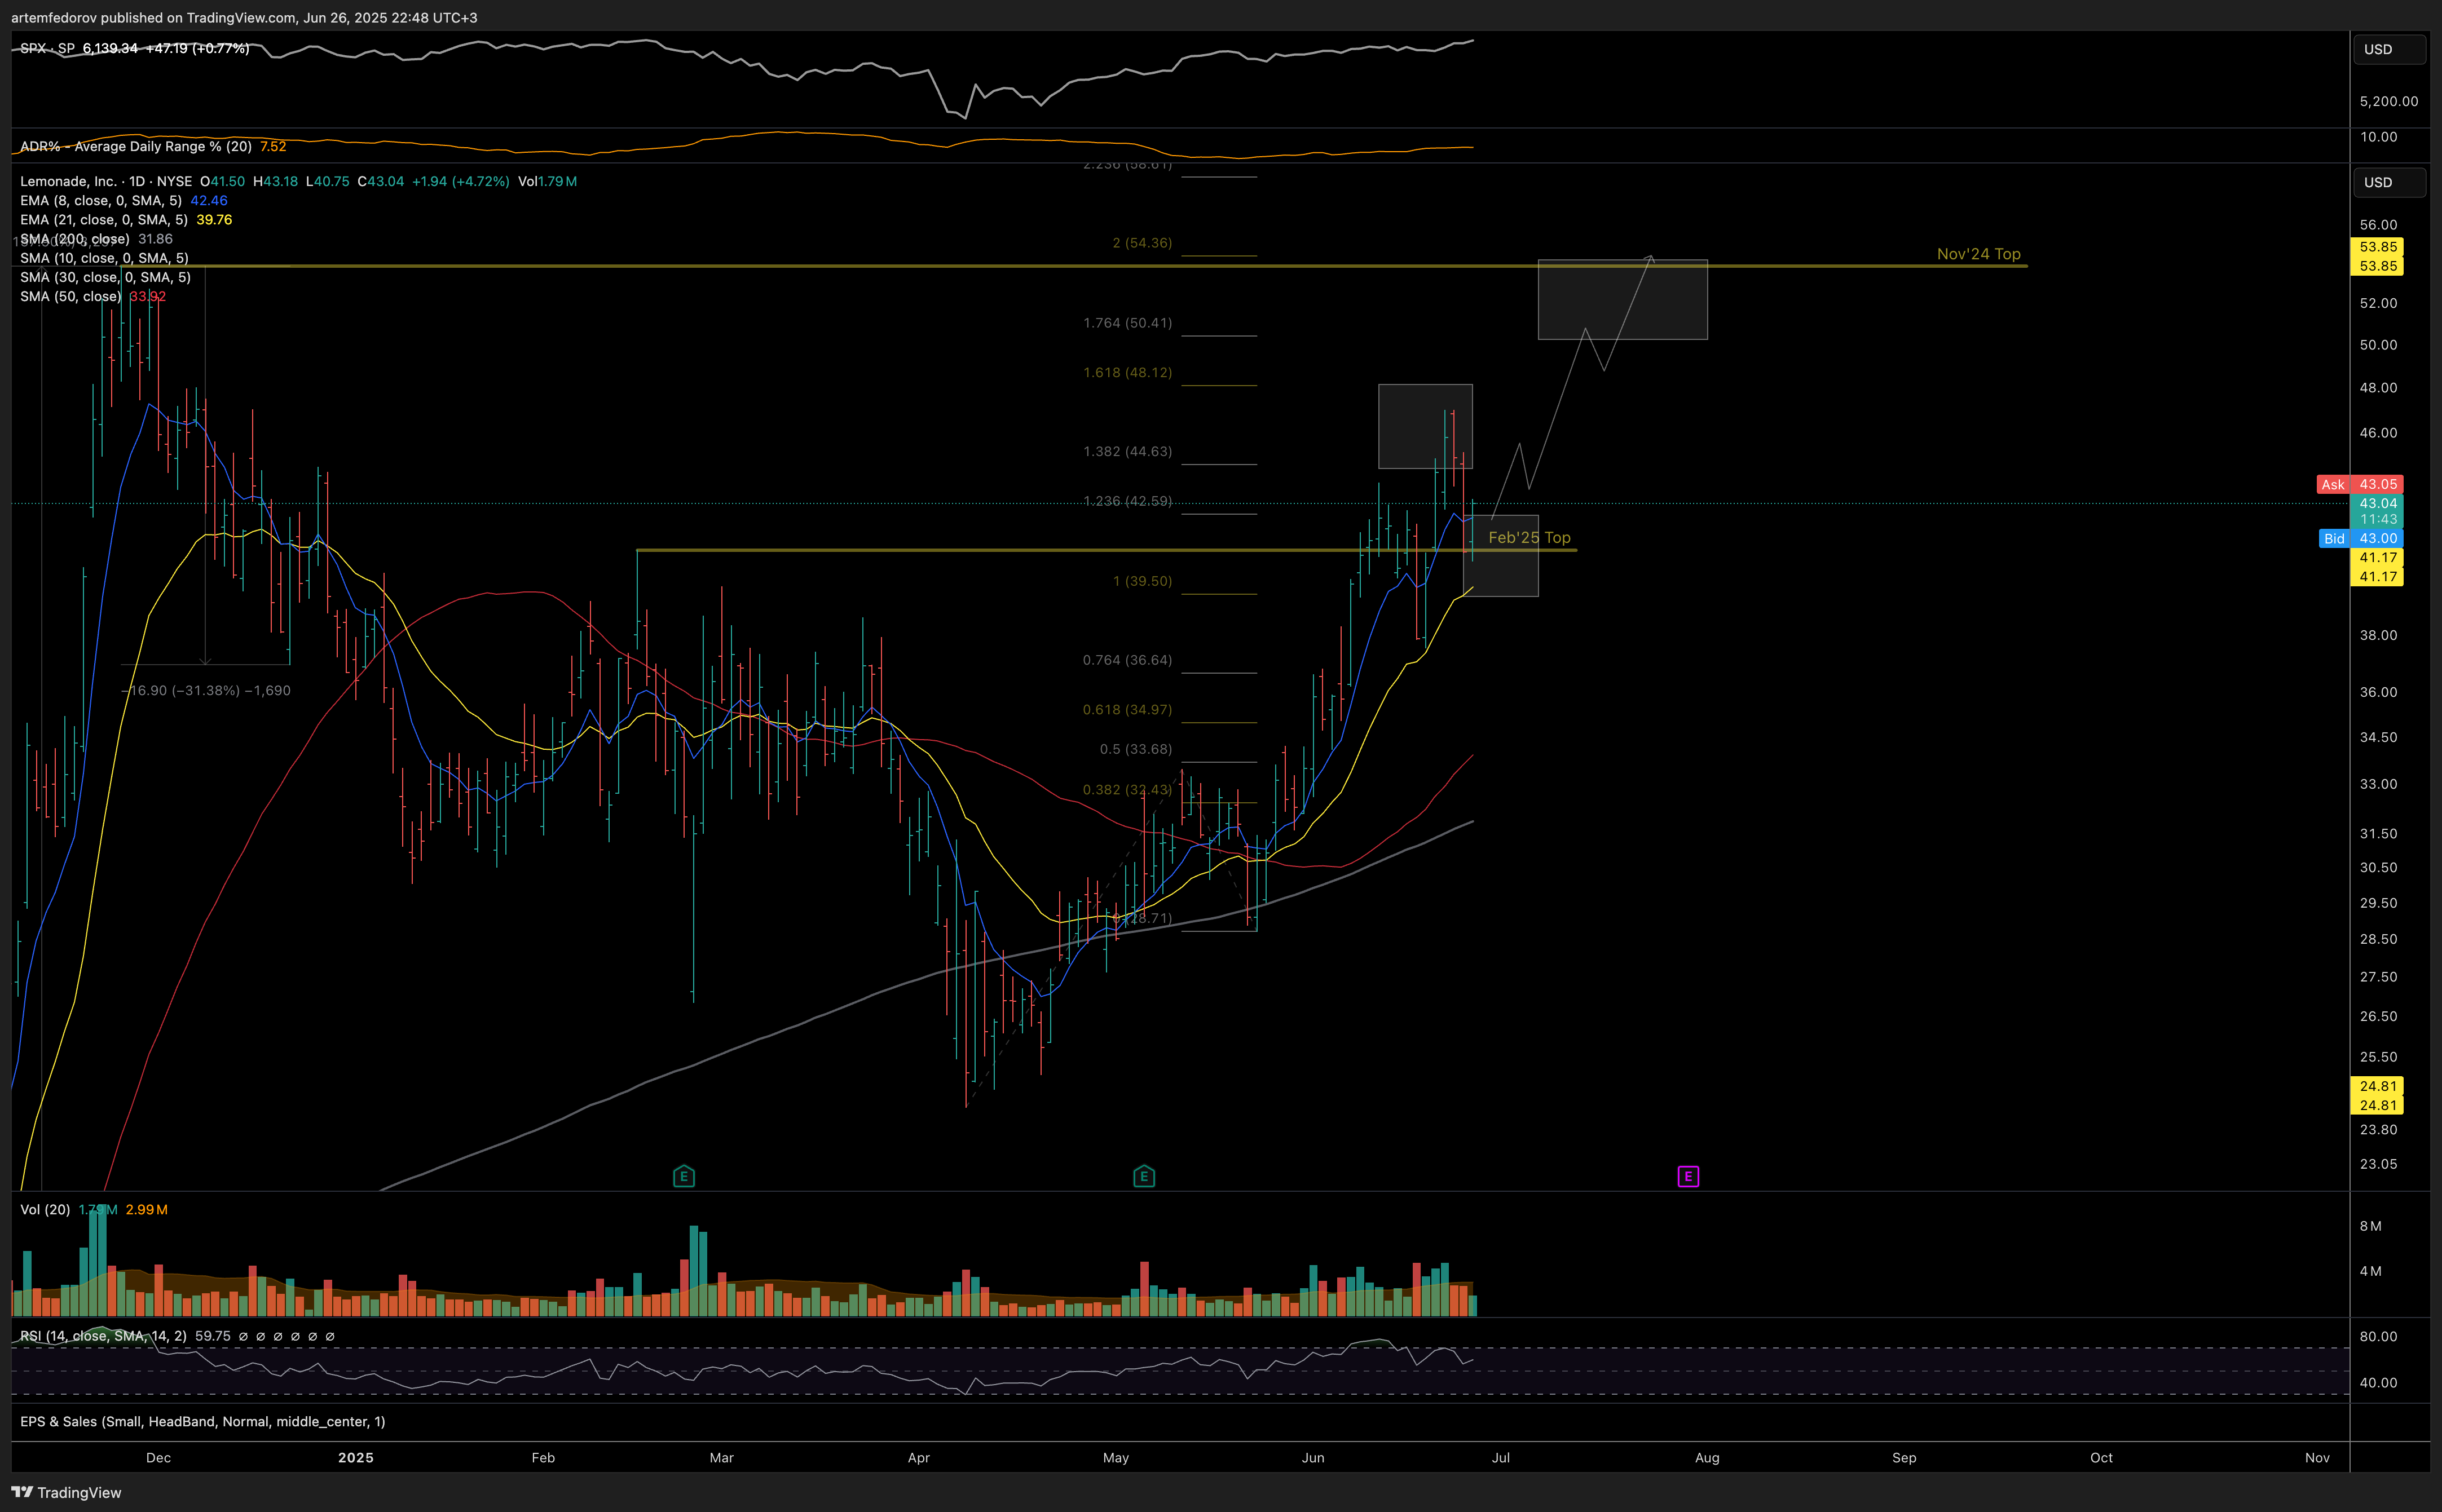Click the upper yellow 53.85 price label

[x=2377, y=247]
